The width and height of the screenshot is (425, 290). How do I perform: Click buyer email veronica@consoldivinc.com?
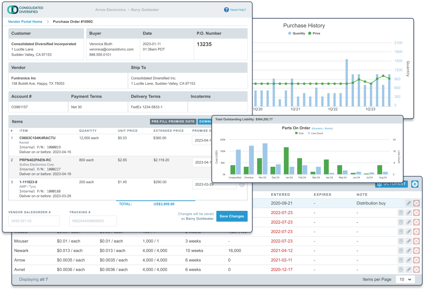[111, 49]
